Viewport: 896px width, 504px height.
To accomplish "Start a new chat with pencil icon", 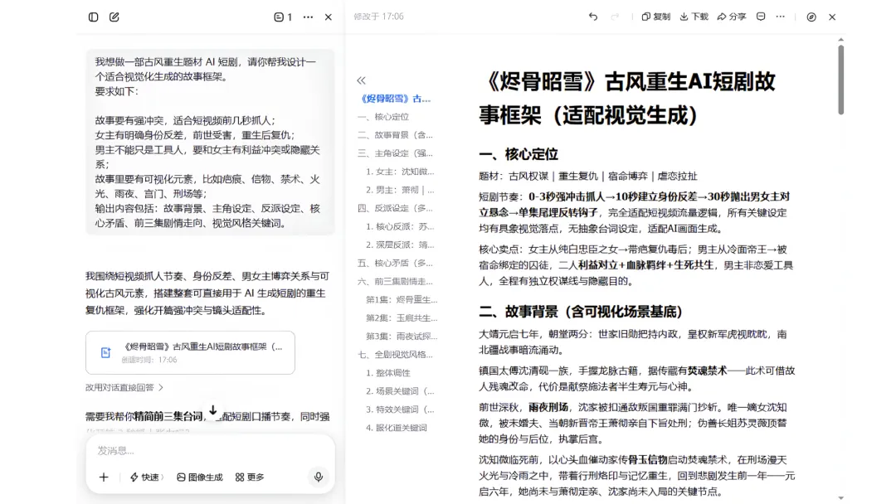I will [x=114, y=17].
